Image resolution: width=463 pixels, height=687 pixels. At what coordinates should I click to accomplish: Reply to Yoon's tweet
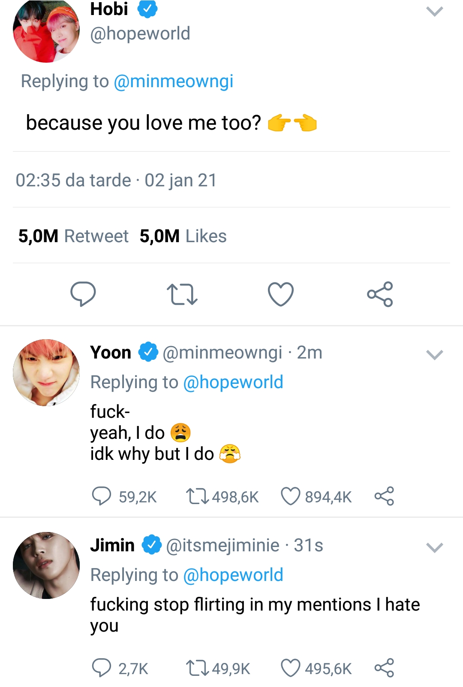click(x=102, y=496)
